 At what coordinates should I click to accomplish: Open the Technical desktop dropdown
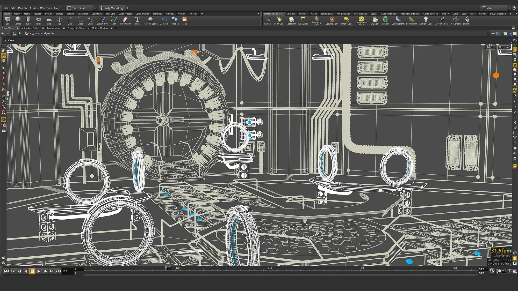coord(81,8)
